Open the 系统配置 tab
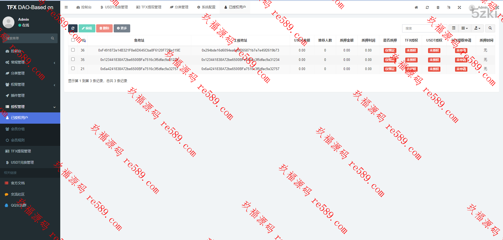This screenshot has height=240, width=503. [x=206, y=7]
